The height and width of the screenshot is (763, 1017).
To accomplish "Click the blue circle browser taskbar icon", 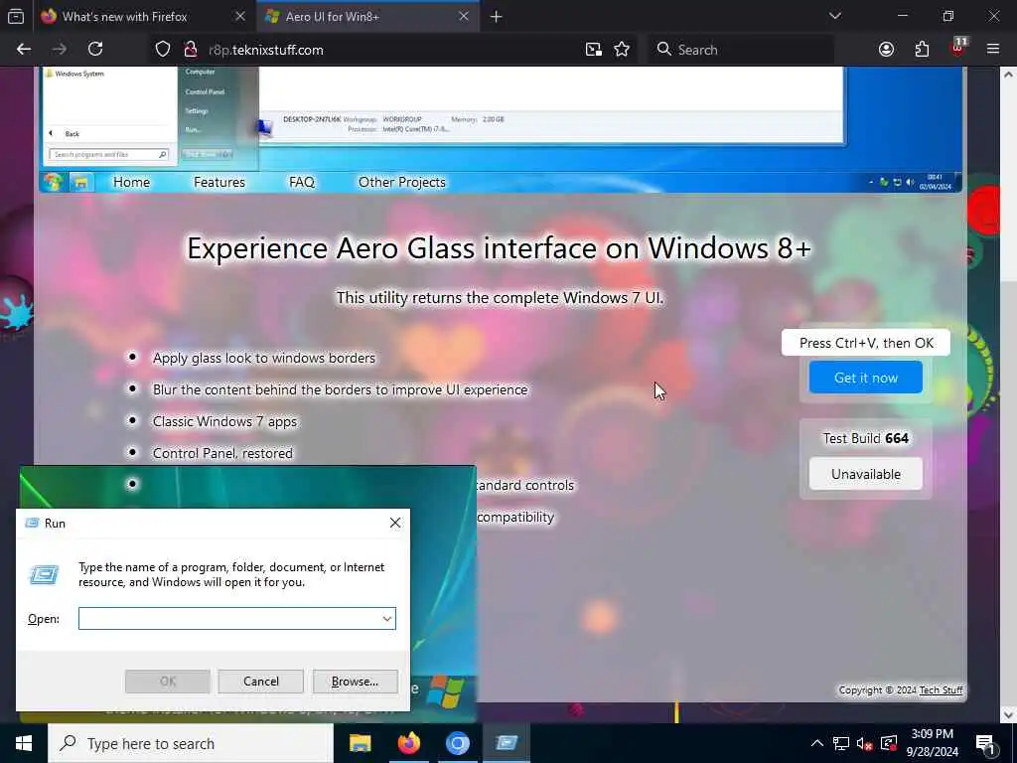I will click(x=457, y=743).
